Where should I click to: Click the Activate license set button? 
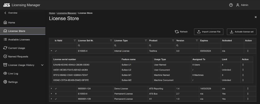tap(242, 32)
